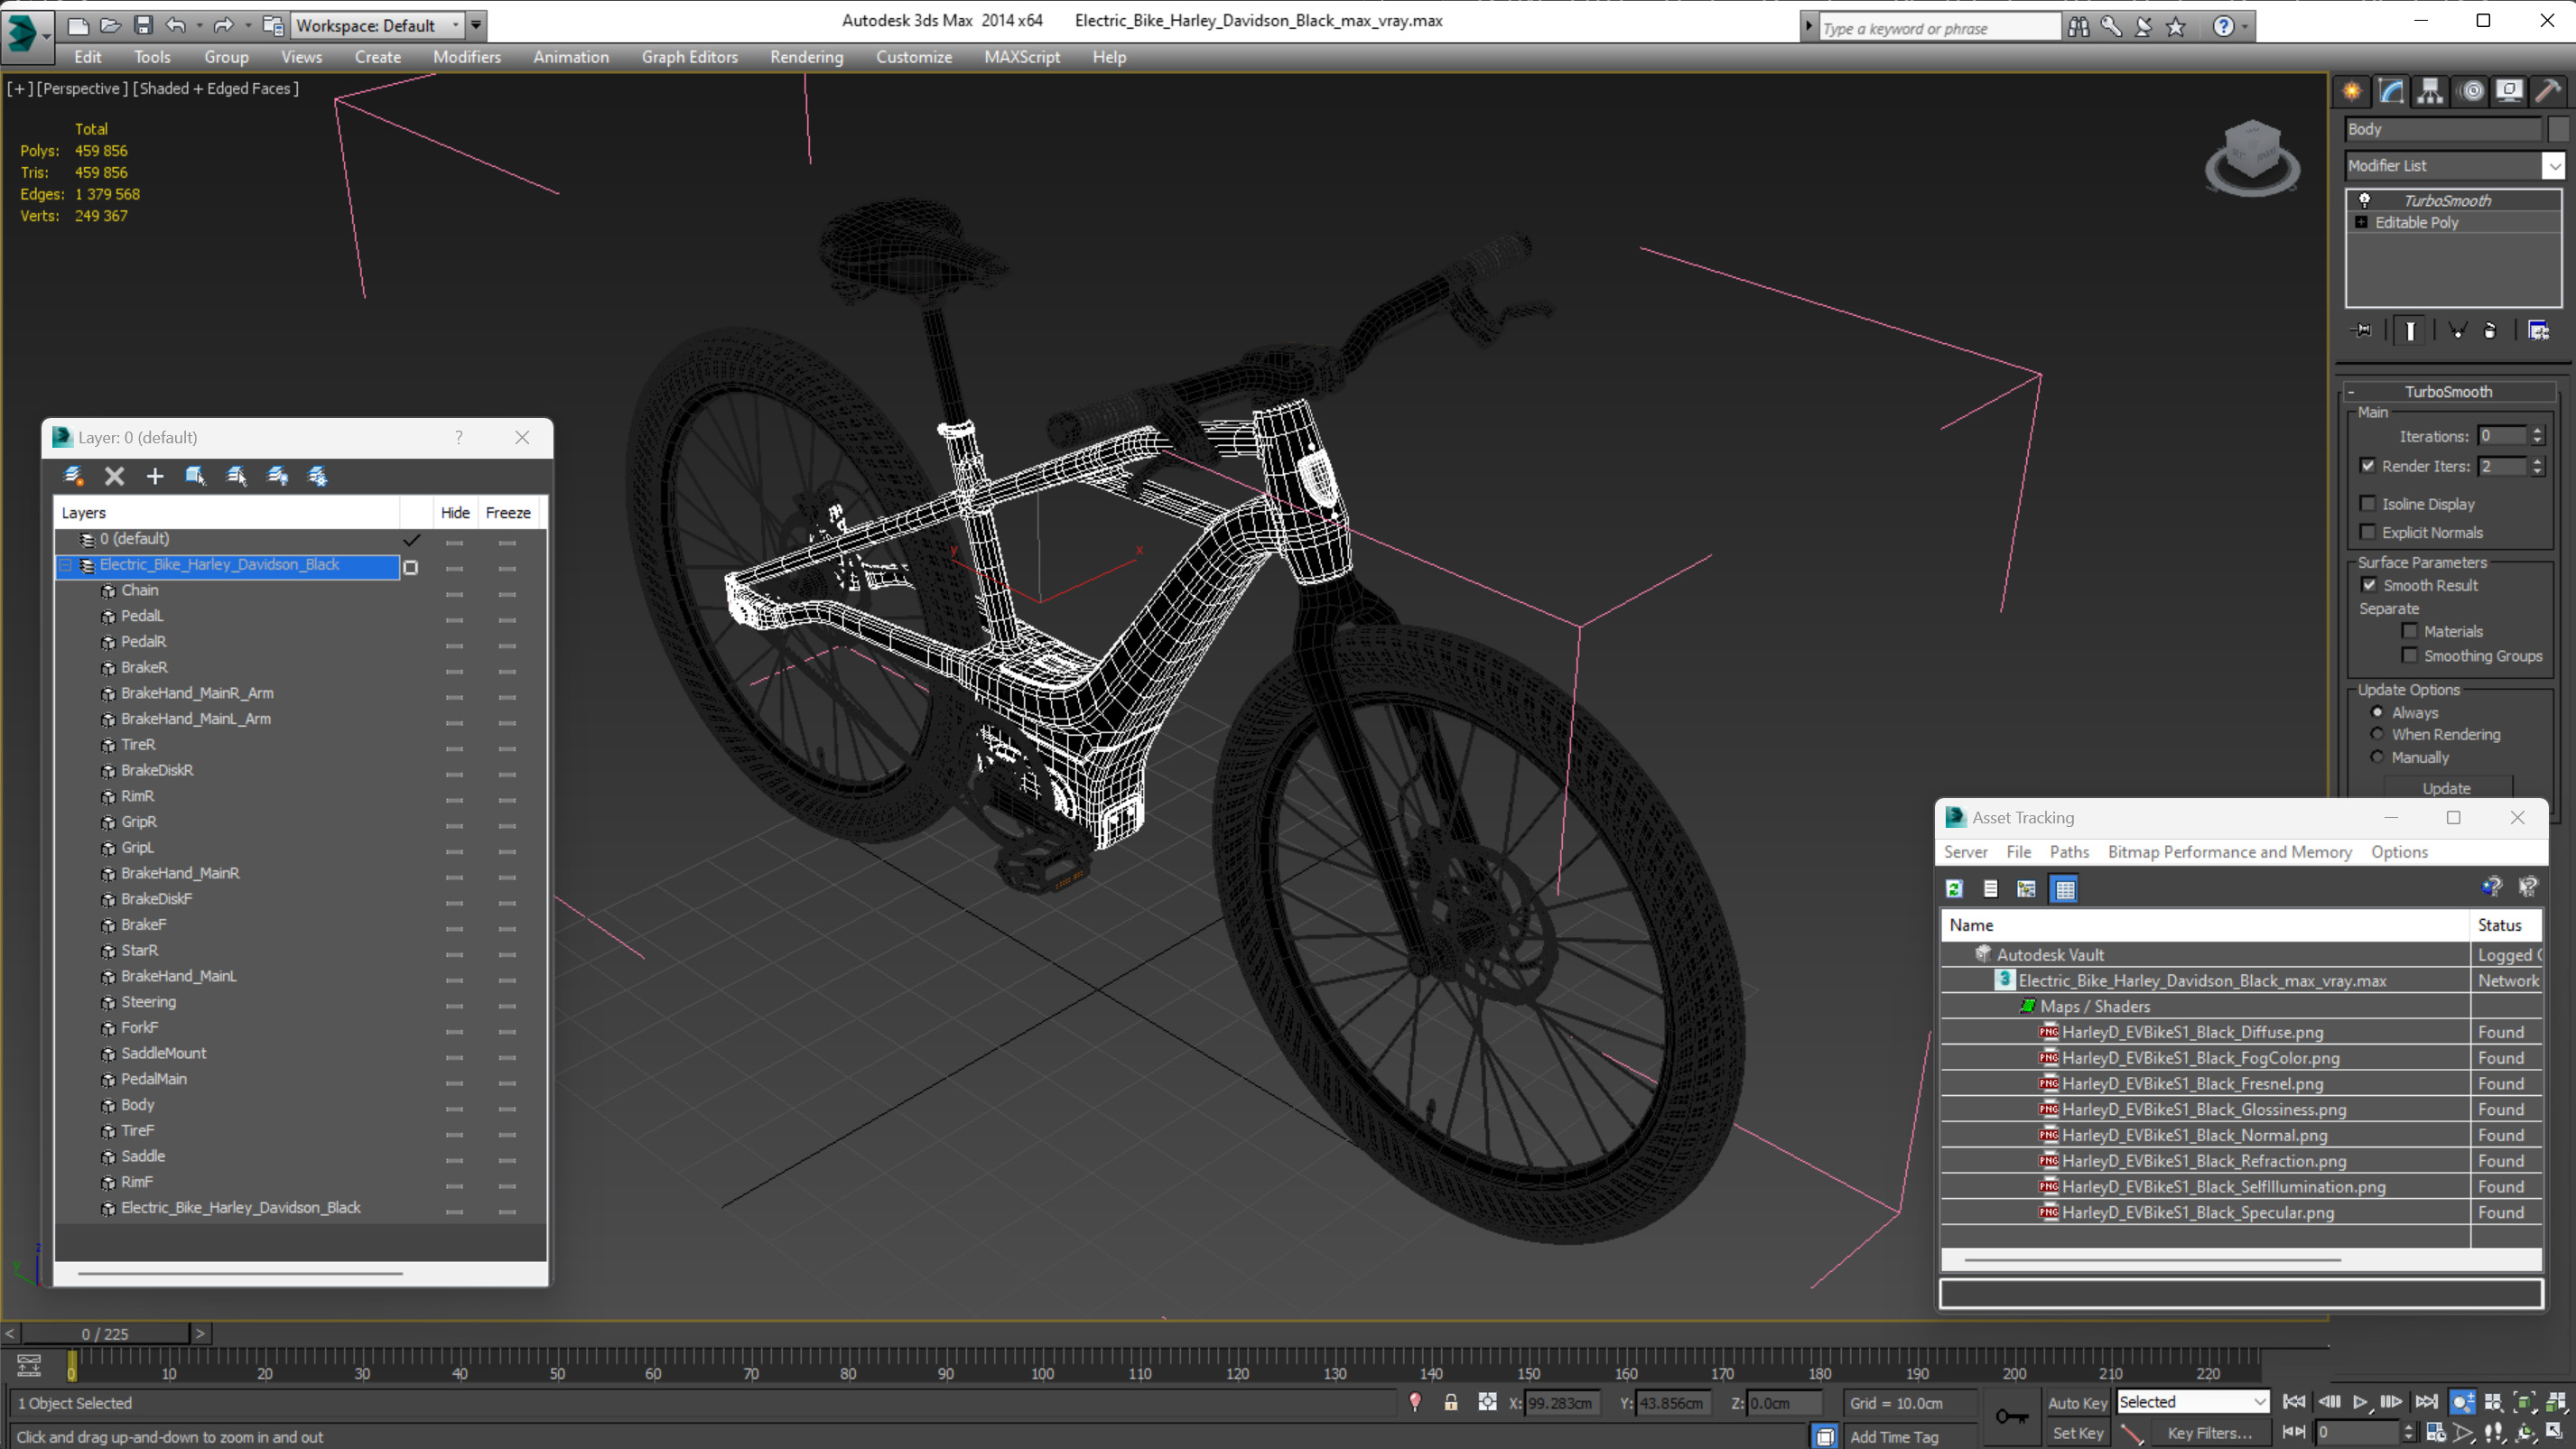Open the Graph Editors menu

point(689,57)
